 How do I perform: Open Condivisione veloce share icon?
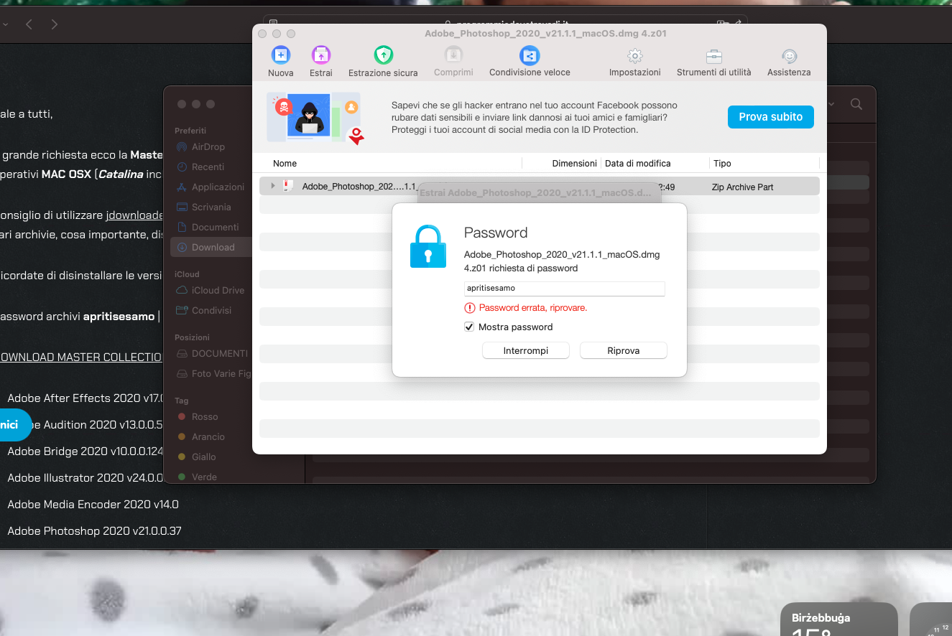click(x=530, y=55)
